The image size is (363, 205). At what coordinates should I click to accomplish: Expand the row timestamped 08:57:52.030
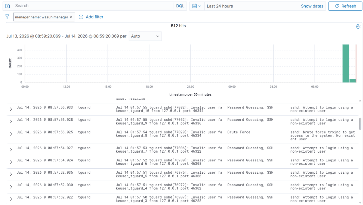pyautogui.click(x=11, y=187)
